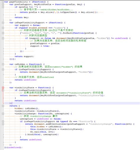Fold the 'return {' object block
Screen dimensions: 140x150
tap(3, 106)
